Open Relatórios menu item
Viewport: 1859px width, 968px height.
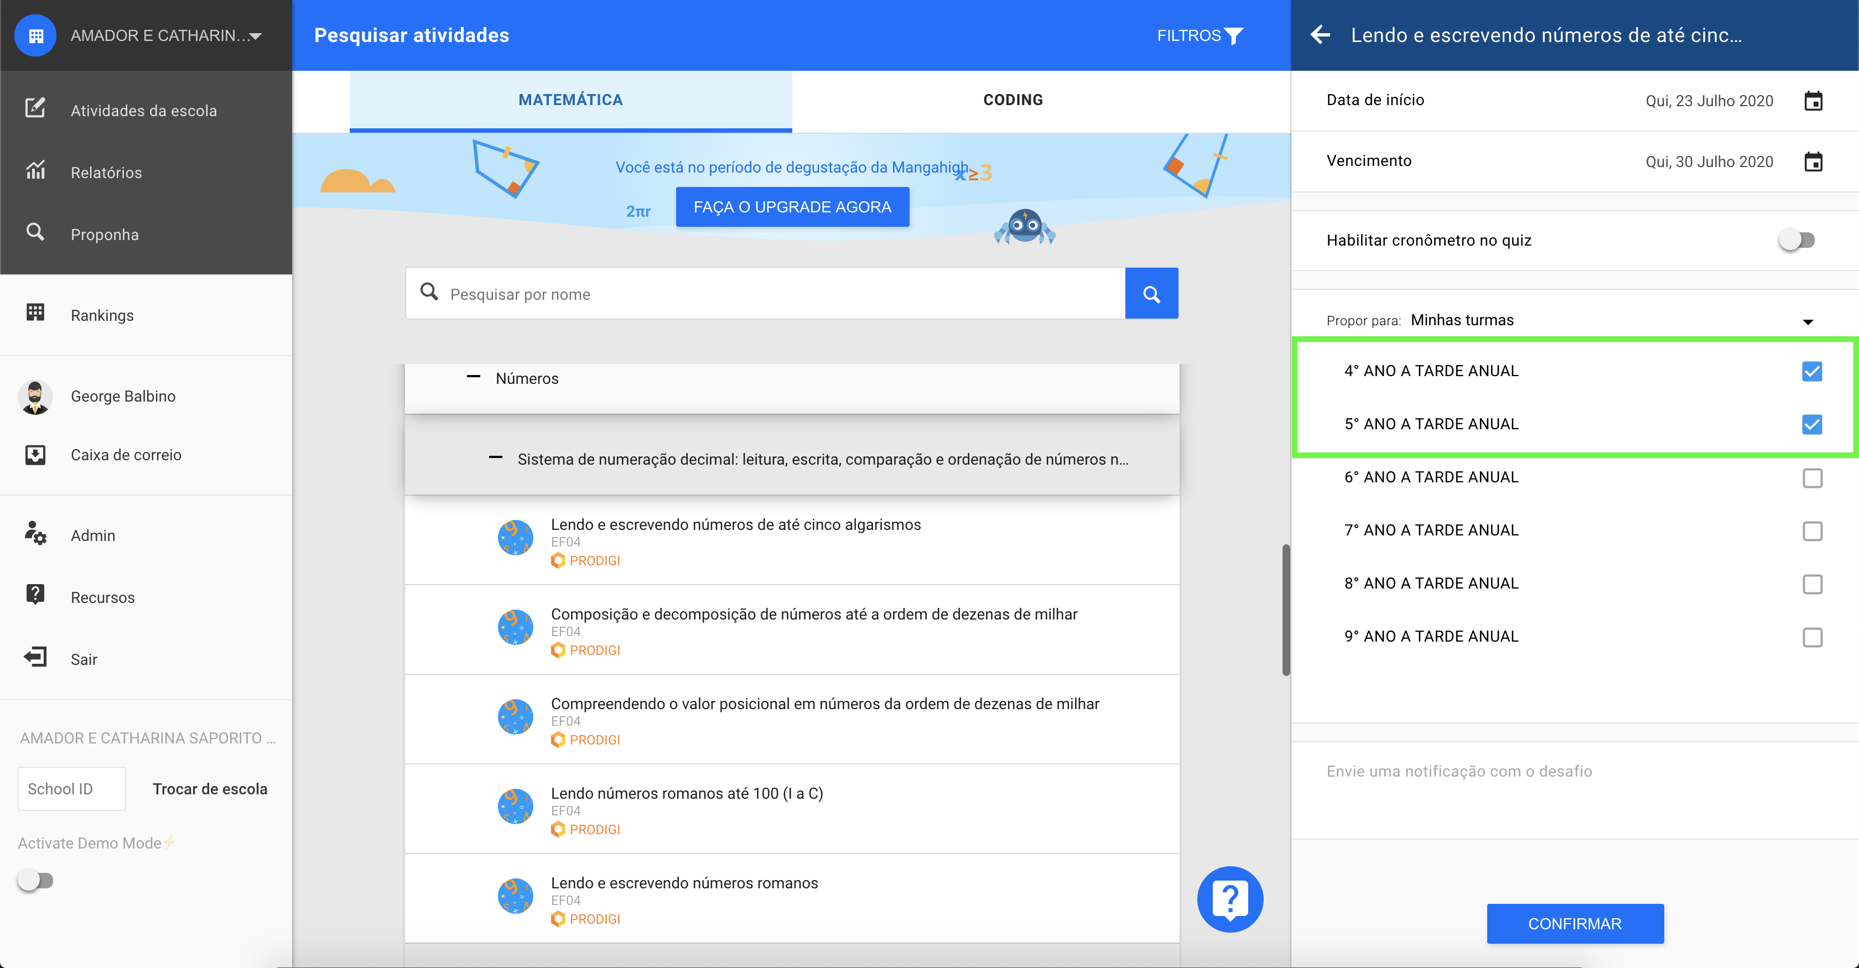146,173
